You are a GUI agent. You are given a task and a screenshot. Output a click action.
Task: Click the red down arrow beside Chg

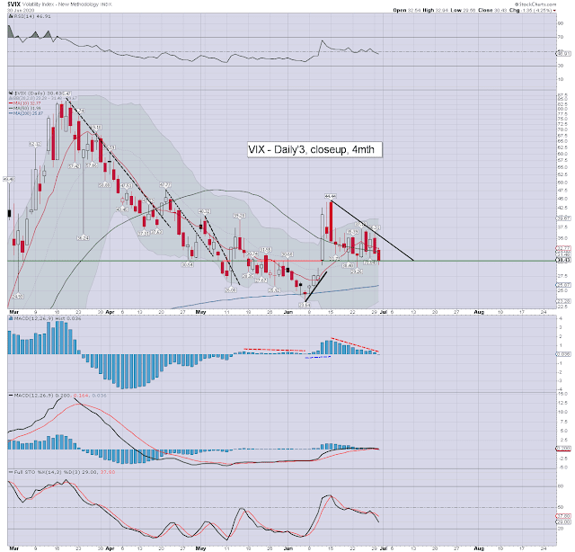[554, 10]
